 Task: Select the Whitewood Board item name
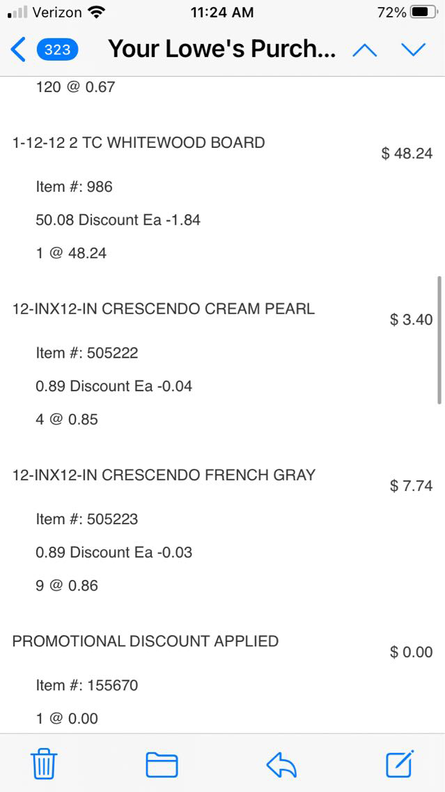(139, 143)
